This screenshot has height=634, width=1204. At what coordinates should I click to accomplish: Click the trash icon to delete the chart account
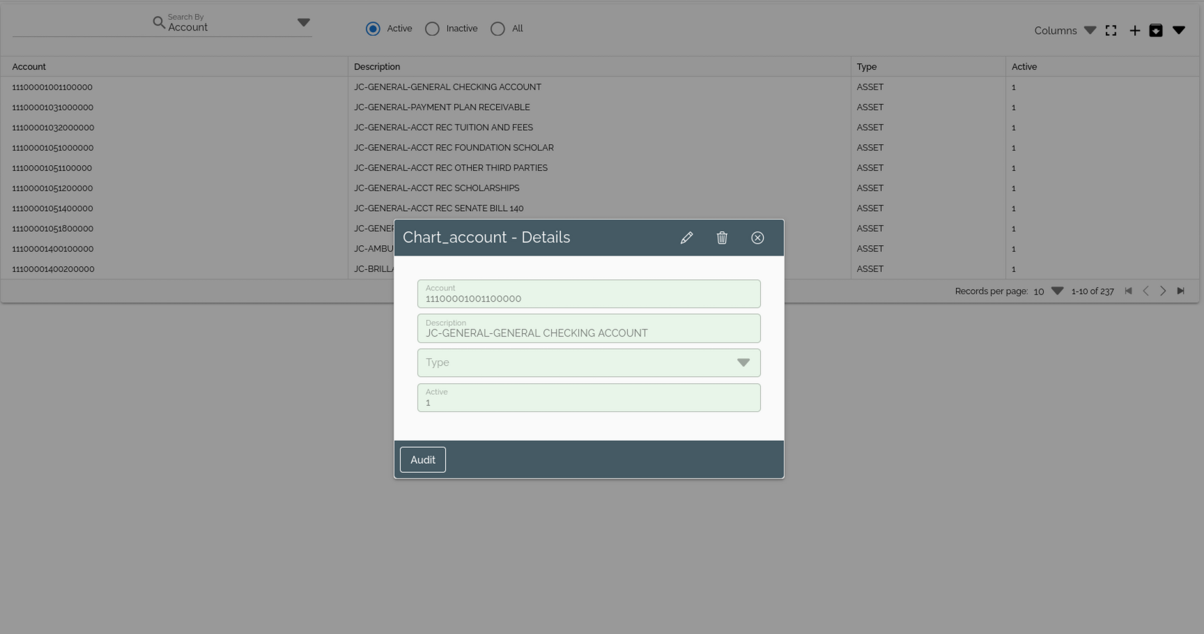(x=722, y=238)
